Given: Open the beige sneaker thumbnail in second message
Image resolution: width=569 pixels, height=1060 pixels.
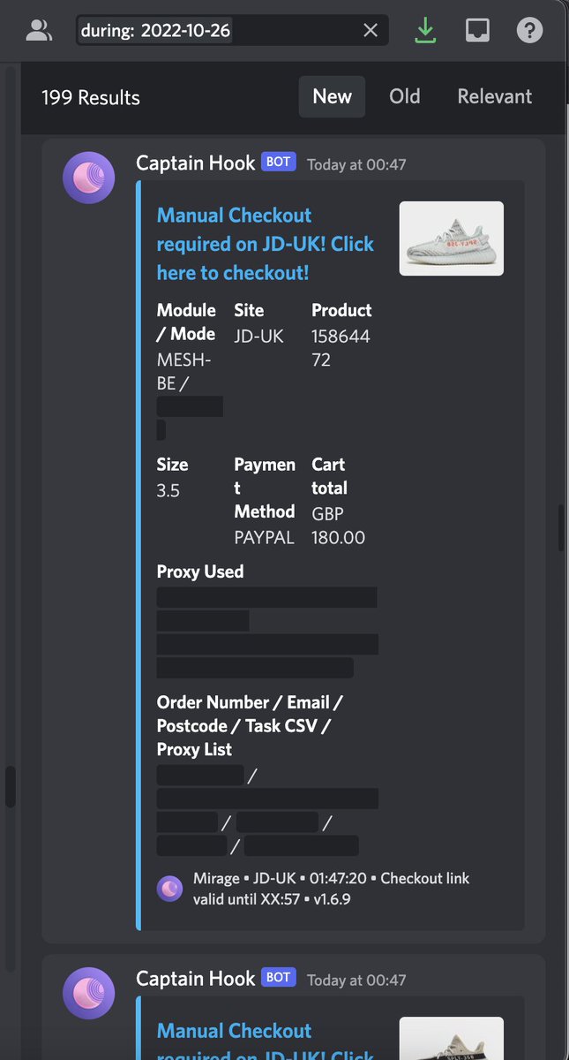Looking at the screenshot, I should pyautogui.click(x=452, y=1039).
